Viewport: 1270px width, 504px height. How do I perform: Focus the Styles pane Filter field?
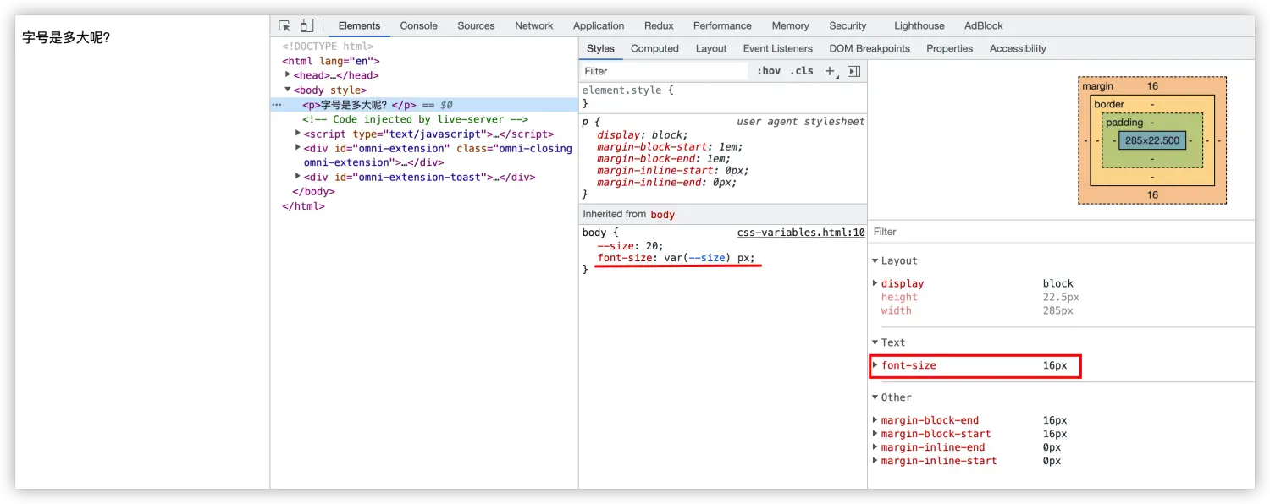tap(665, 71)
